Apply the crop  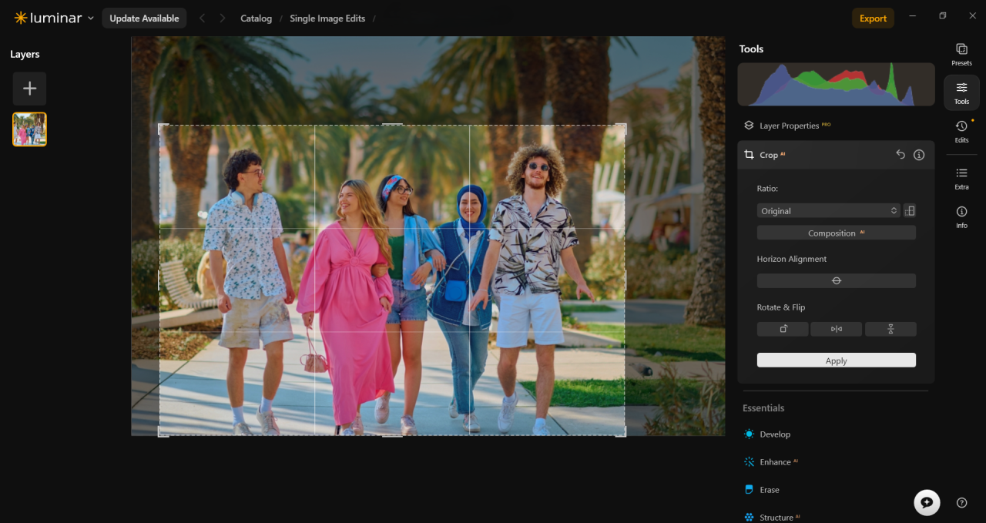(x=836, y=360)
